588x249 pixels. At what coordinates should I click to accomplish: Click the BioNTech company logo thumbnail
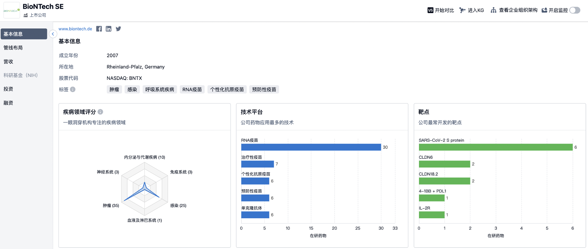coord(12,10)
